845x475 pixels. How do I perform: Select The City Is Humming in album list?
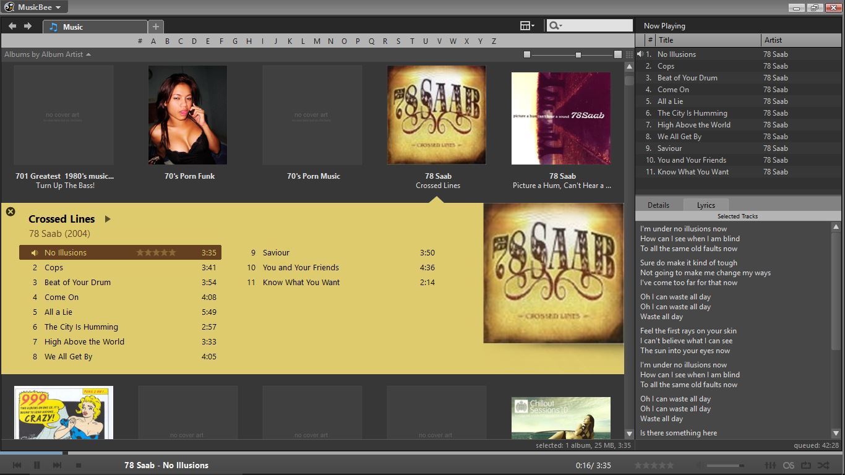coord(120,327)
